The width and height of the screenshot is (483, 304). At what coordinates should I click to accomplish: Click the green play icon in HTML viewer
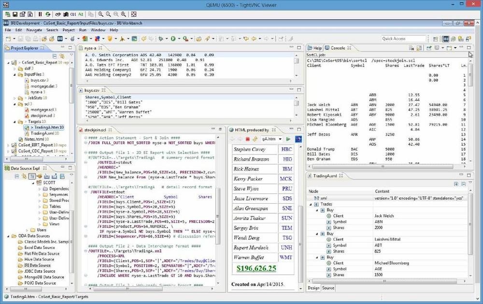[x=289, y=139]
